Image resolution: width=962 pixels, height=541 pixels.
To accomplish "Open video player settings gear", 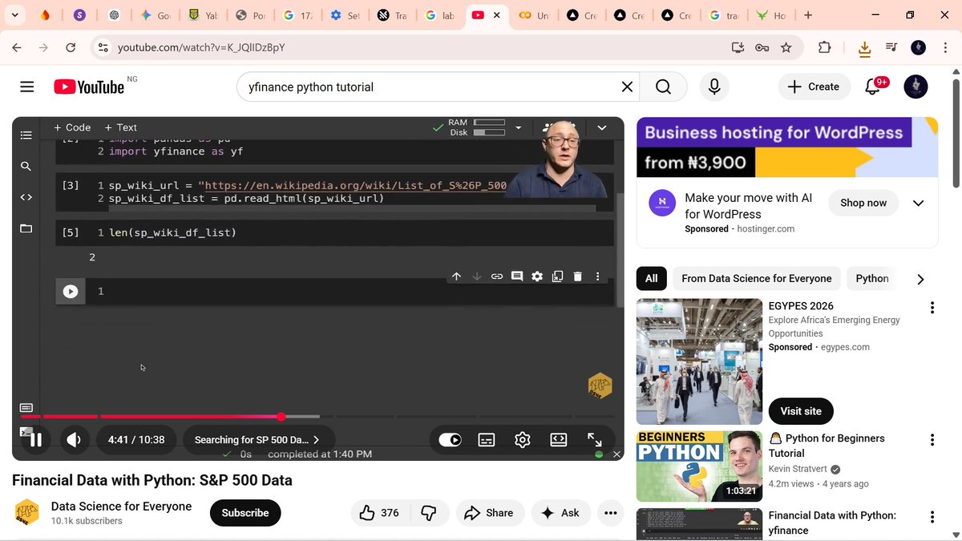I will 523,439.
